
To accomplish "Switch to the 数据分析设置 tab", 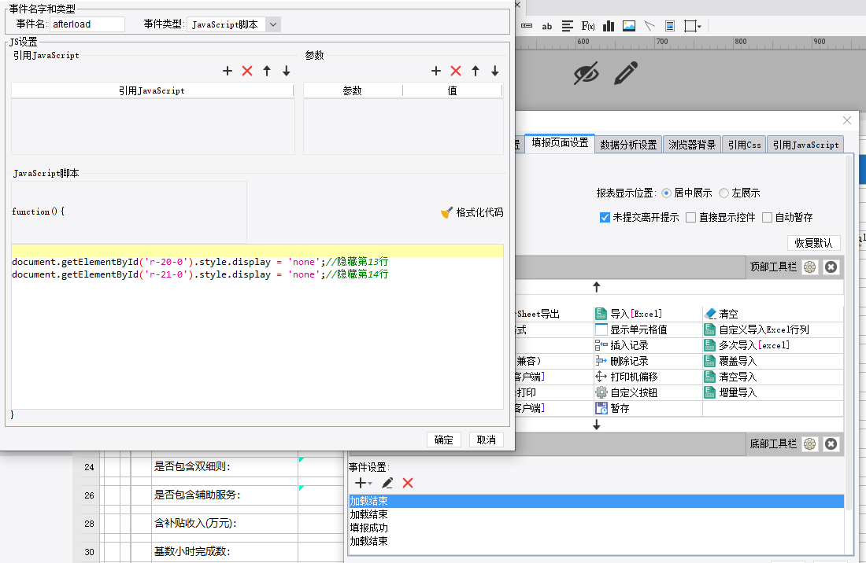I will click(x=628, y=145).
